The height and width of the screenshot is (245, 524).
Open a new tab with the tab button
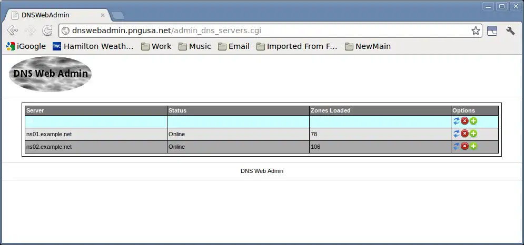[117, 15]
